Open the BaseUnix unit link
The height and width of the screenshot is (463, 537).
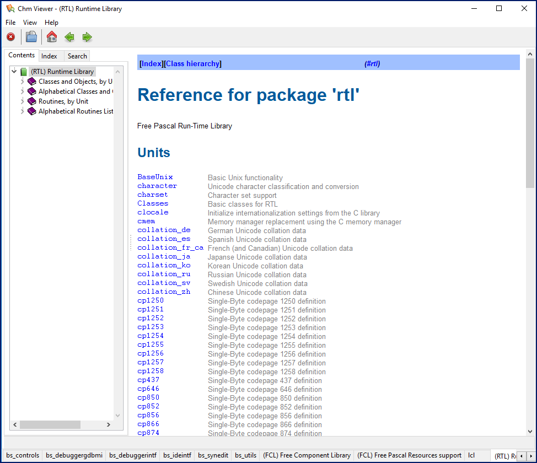[x=155, y=177]
